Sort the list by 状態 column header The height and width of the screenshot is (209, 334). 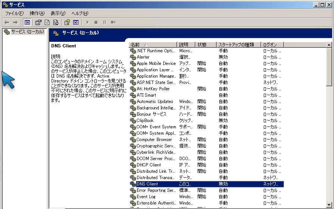pyautogui.click(x=205, y=44)
